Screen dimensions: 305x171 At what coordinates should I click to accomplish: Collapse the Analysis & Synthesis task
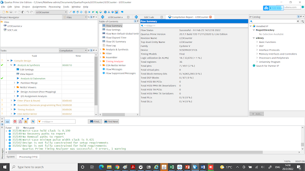[11, 65]
